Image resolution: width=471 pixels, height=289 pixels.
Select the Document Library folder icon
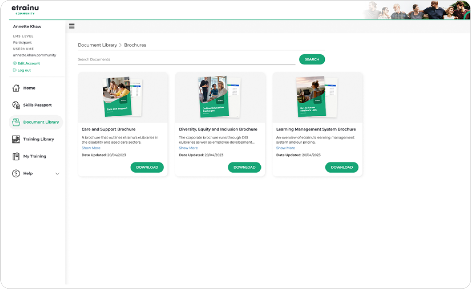tap(16, 122)
